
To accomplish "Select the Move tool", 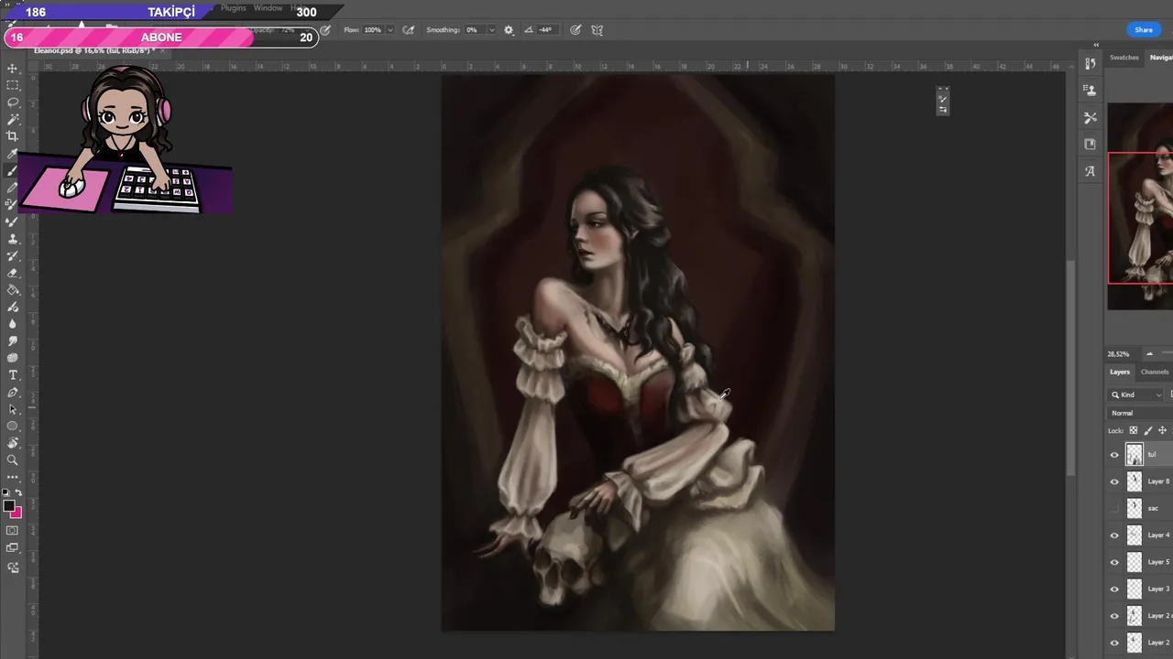I will 13,69.
